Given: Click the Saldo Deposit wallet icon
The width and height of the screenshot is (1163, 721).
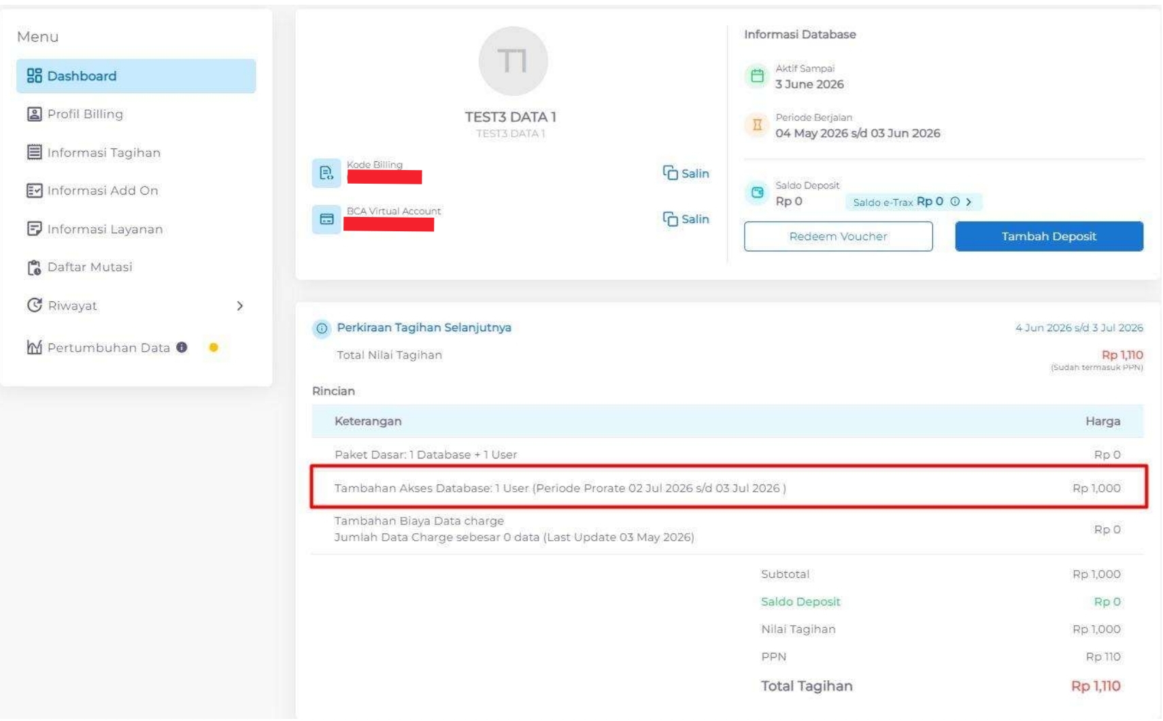Looking at the screenshot, I should pos(757,192).
